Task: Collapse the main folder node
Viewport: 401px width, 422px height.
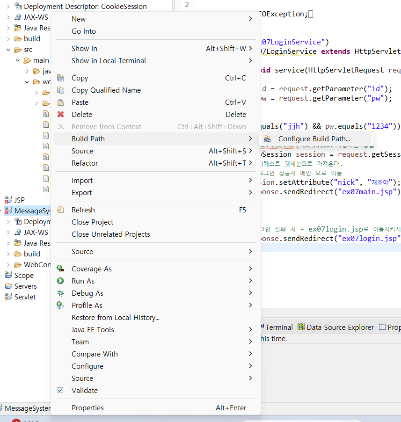Action: (18, 60)
